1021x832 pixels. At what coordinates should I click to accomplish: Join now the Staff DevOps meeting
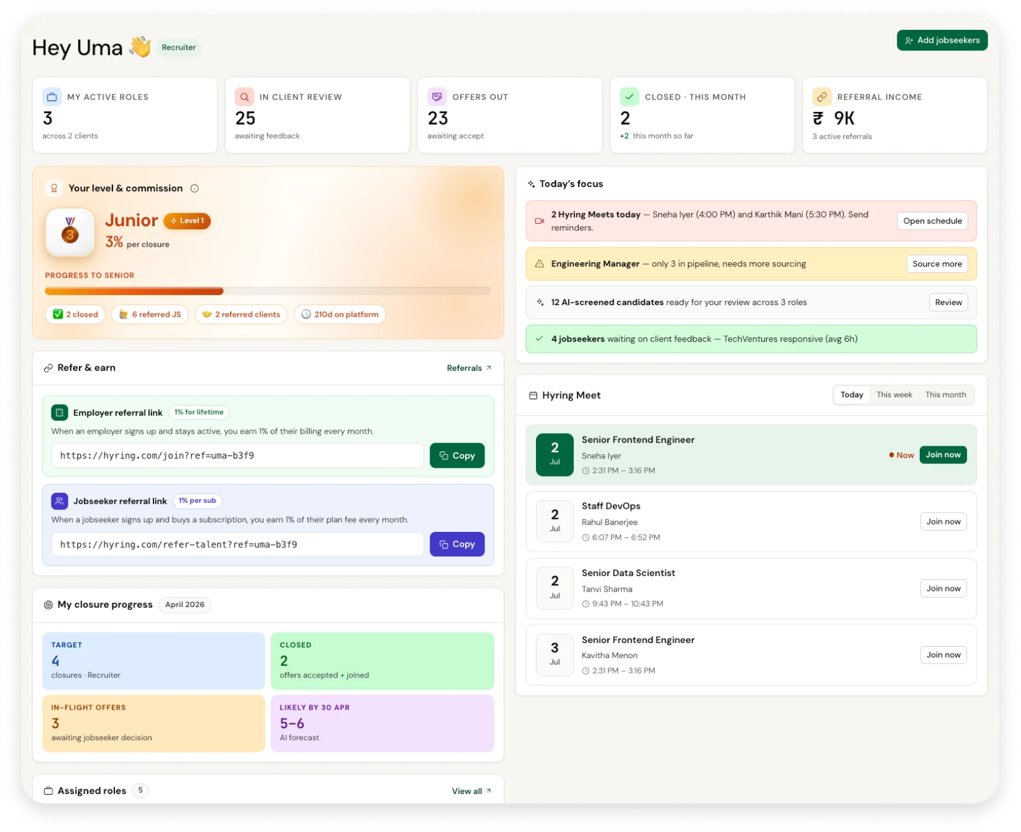click(x=943, y=522)
